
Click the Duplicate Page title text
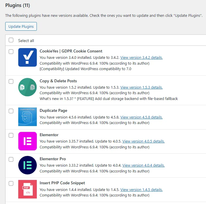coord(54,111)
